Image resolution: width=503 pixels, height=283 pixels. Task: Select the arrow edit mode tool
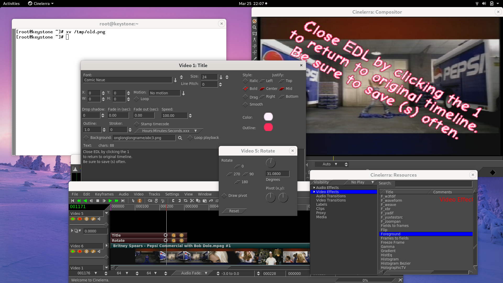[x=133, y=201]
